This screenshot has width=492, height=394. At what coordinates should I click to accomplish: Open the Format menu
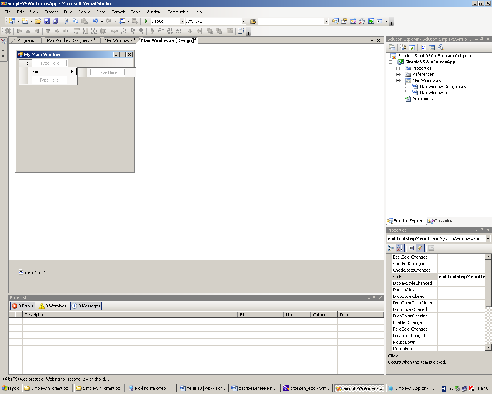(118, 12)
